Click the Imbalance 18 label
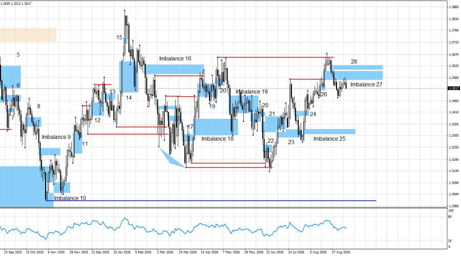 pos(217,138)
